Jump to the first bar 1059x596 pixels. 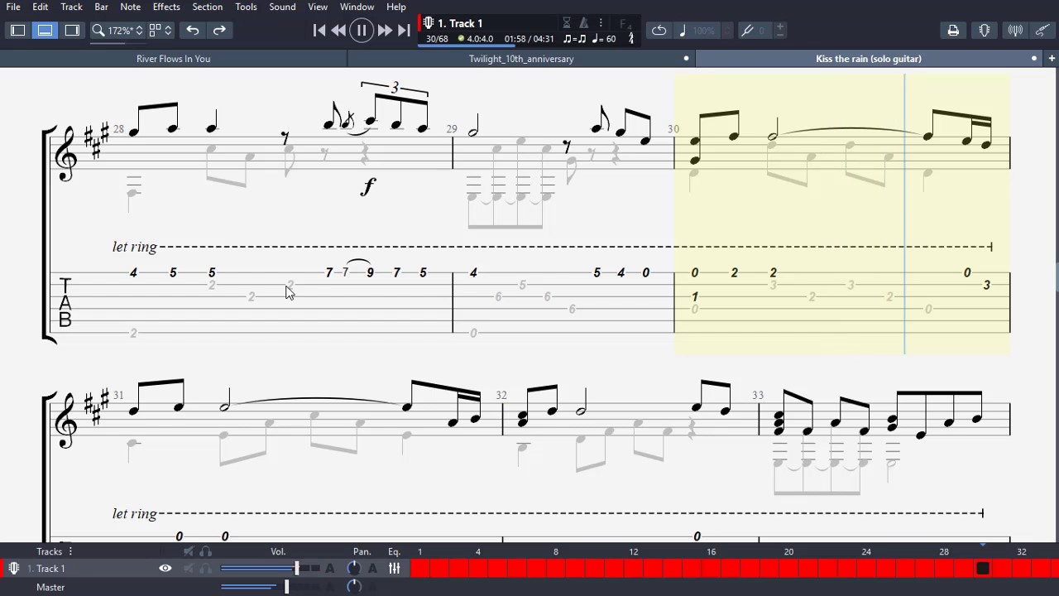(x=319, y=31)
